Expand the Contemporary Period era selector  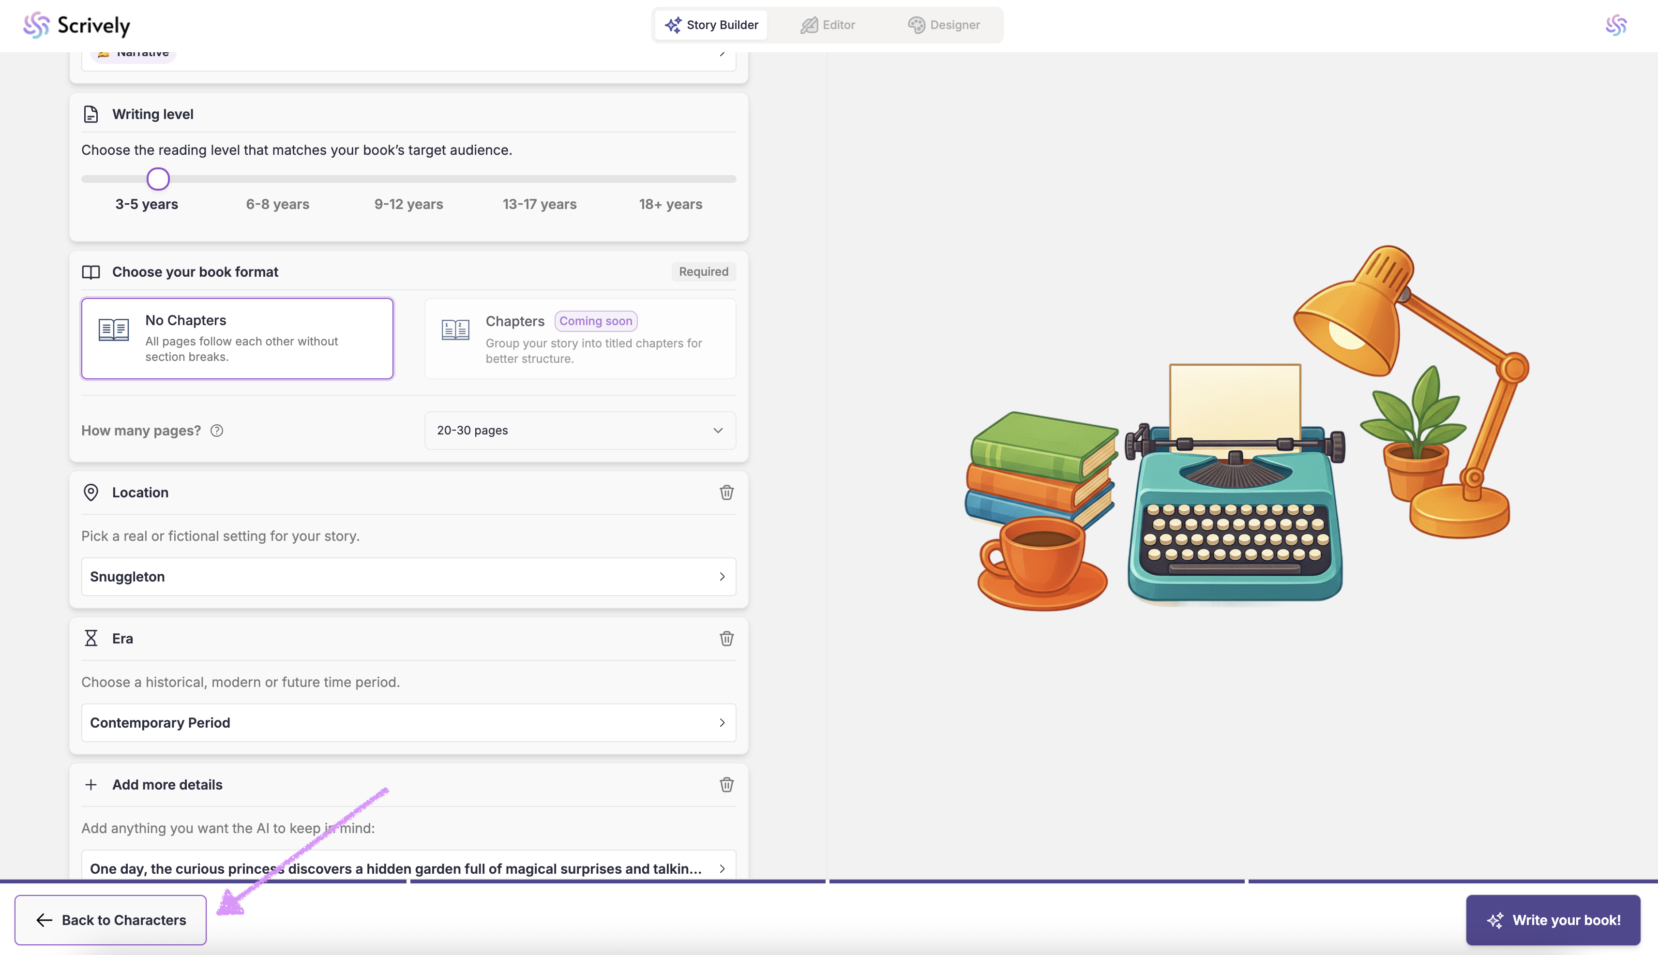tap(408, 723)
